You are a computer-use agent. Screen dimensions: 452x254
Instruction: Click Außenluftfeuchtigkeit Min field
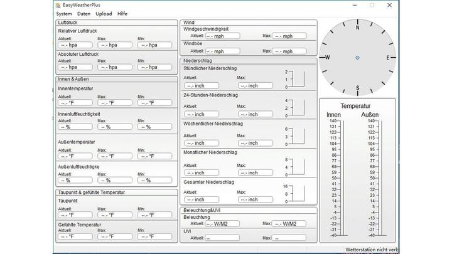tap(154, 181)
